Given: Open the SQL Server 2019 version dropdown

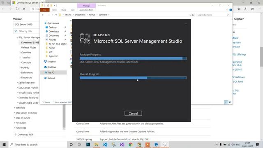Looking at the screenshot, I should click(x=26, y=25).
